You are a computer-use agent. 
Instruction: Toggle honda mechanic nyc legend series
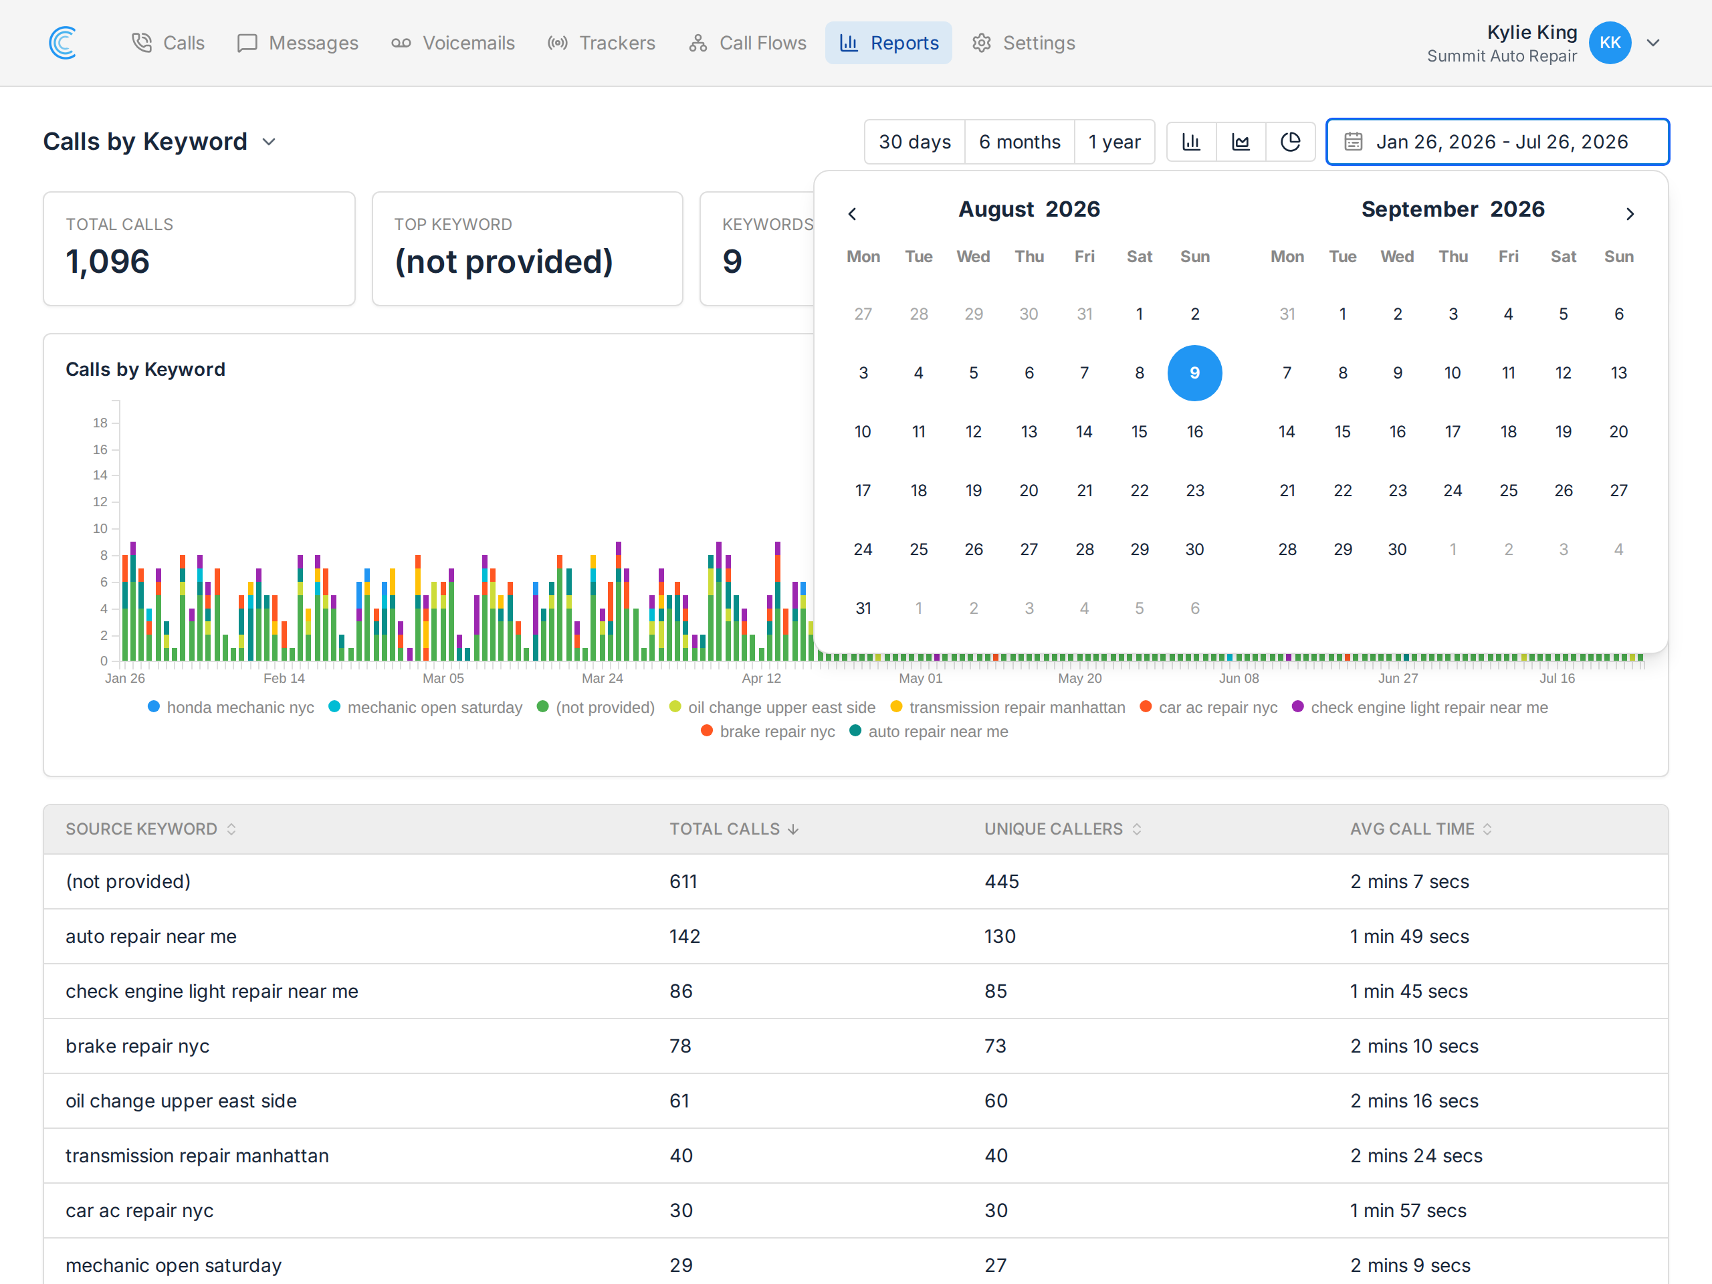[231, 707]
